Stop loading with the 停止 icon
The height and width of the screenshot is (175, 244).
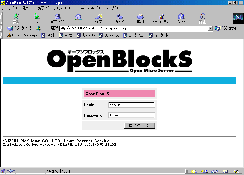coord(202,18)
